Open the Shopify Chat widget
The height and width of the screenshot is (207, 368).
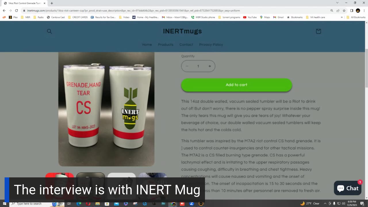(348, 188)
